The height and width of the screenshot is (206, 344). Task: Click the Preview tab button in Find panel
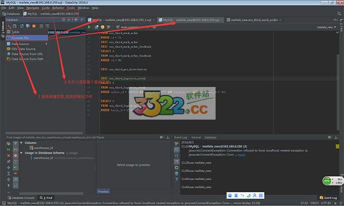(x=103, y=192)
